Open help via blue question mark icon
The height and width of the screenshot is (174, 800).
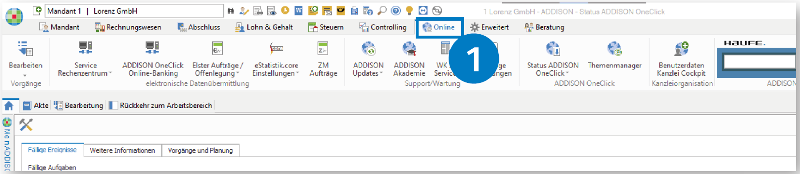coord(396,10)
